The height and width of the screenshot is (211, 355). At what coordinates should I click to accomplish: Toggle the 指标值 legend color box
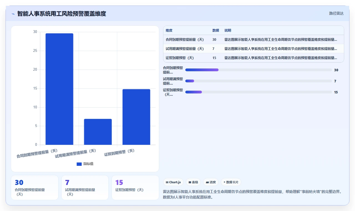79,164
